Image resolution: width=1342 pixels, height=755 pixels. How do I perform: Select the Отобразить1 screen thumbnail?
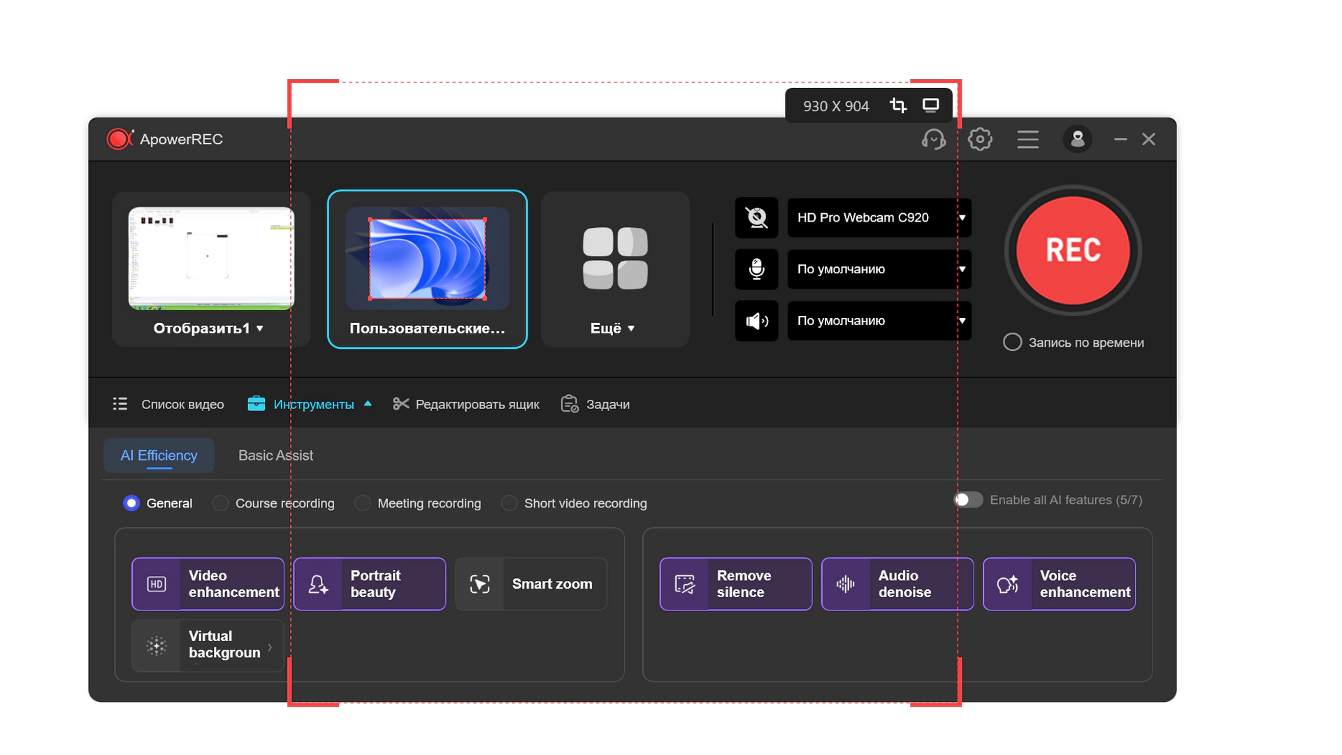click(x=211, y=258)
